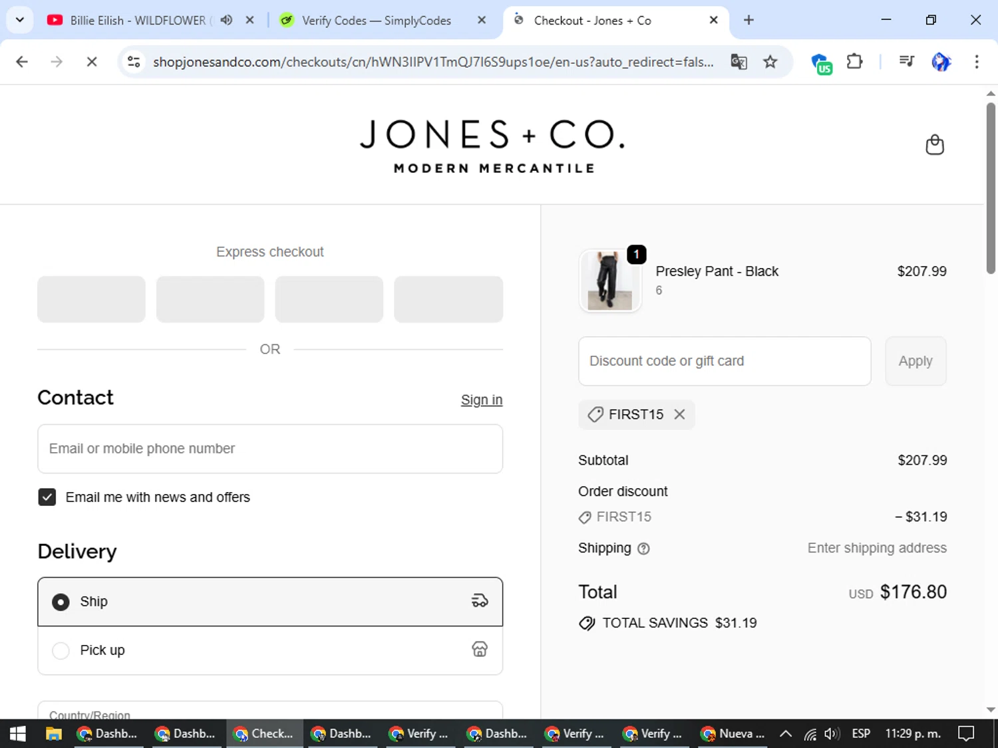Screen dimensions: 998x748
Task: Close the Verify Codes SimplyCodes tab
Action: point(482,20)
